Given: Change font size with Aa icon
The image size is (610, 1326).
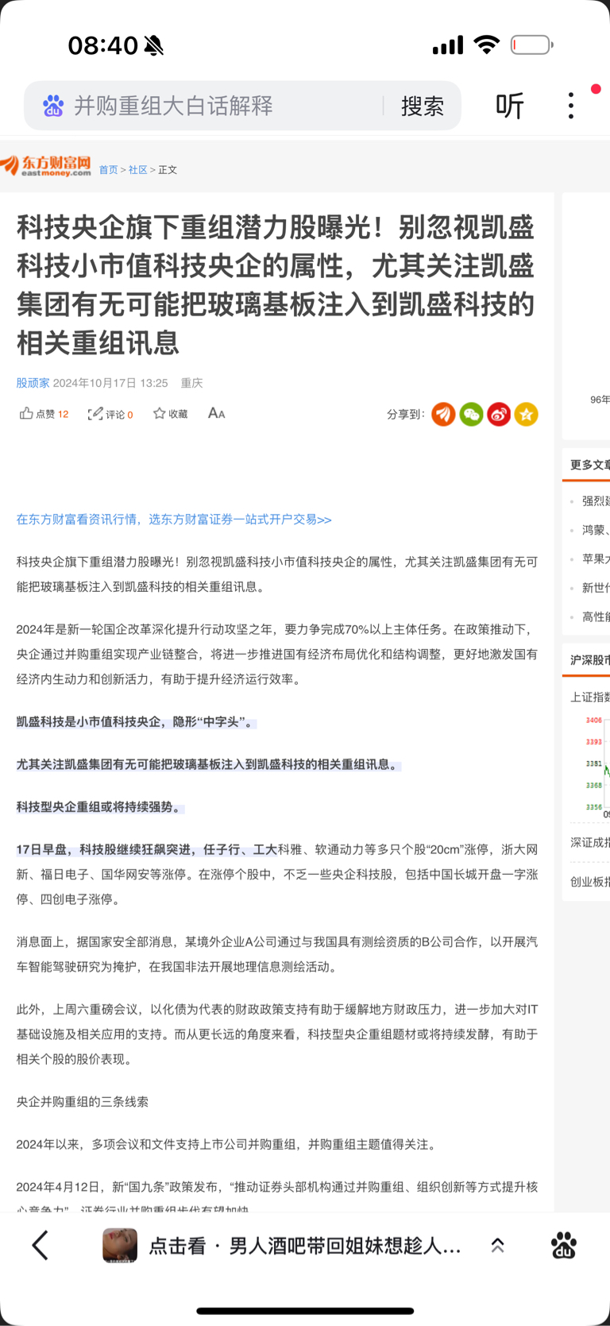Looking at the screenshot, I should (x=216, y=413).
